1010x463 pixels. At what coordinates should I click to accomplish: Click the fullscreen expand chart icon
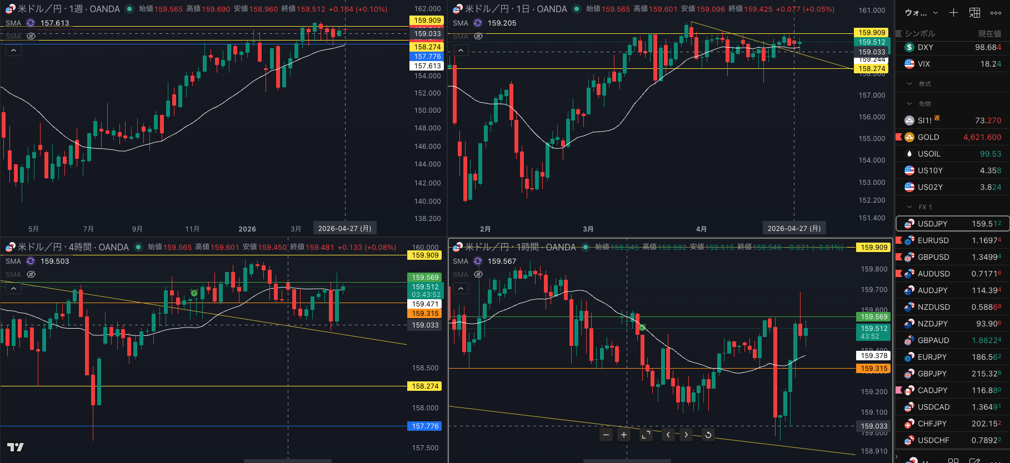[x=646, y=435]
